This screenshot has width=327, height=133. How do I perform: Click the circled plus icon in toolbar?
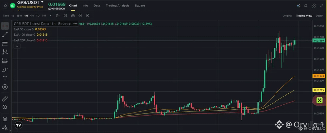click(x=80, y=16)
